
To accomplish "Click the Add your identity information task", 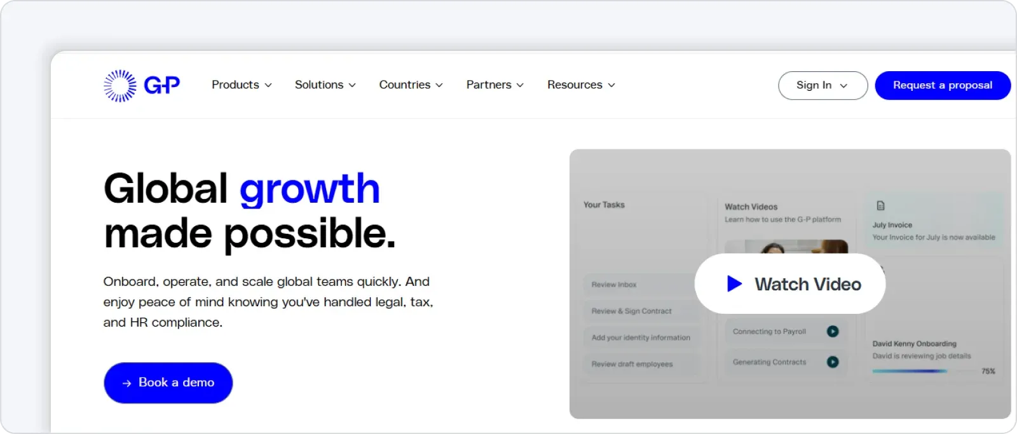I will coord(641,337).
